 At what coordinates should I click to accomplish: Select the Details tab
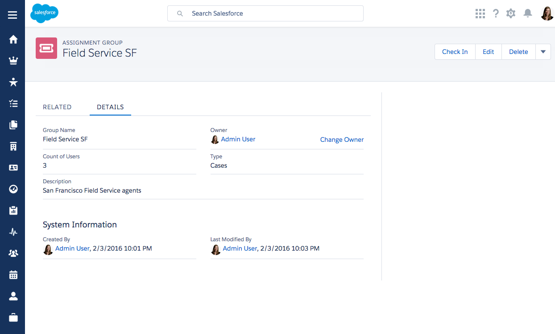(110, 107)
